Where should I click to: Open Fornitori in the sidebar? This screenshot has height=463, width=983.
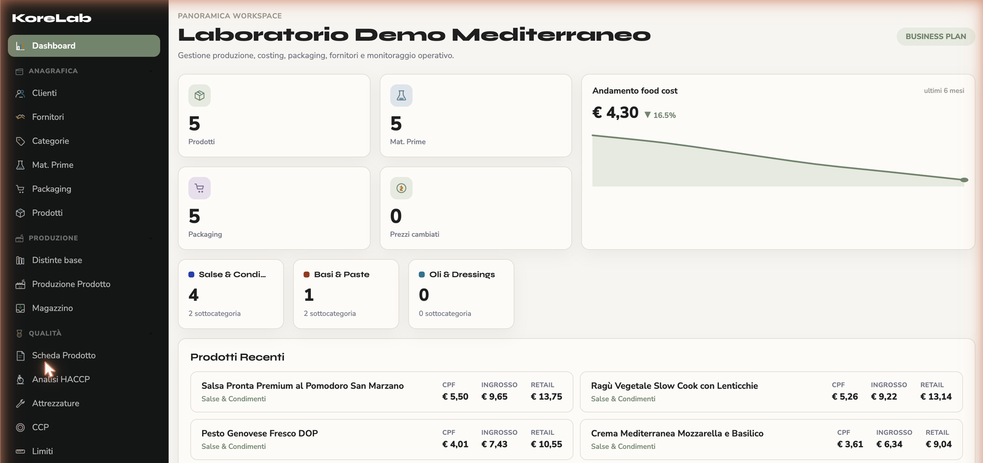[84, 117]
